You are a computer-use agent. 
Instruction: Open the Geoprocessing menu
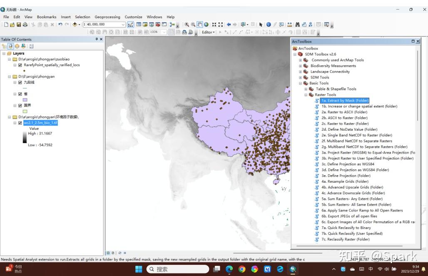(x=107, y=17)
